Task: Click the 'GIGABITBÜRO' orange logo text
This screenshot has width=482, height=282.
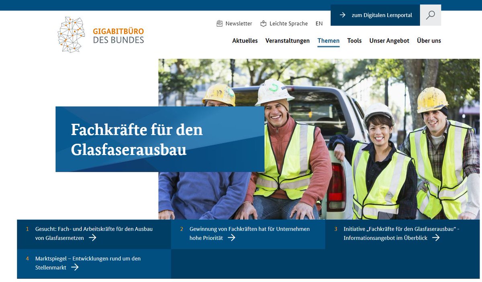Action: tap(118, 31)
